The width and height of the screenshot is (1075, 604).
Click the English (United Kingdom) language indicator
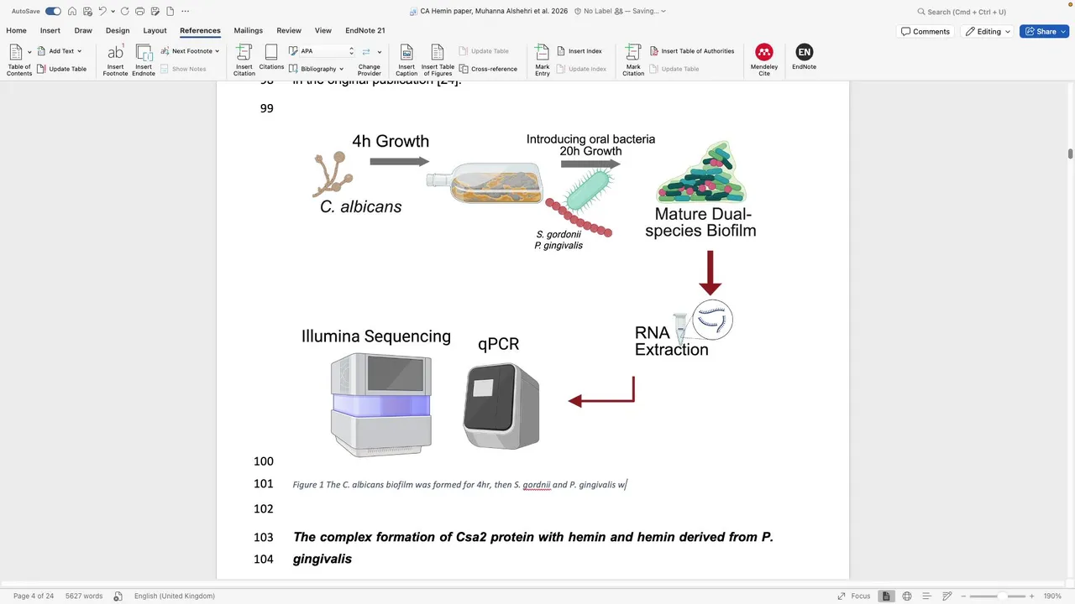[x=175, y=596]
